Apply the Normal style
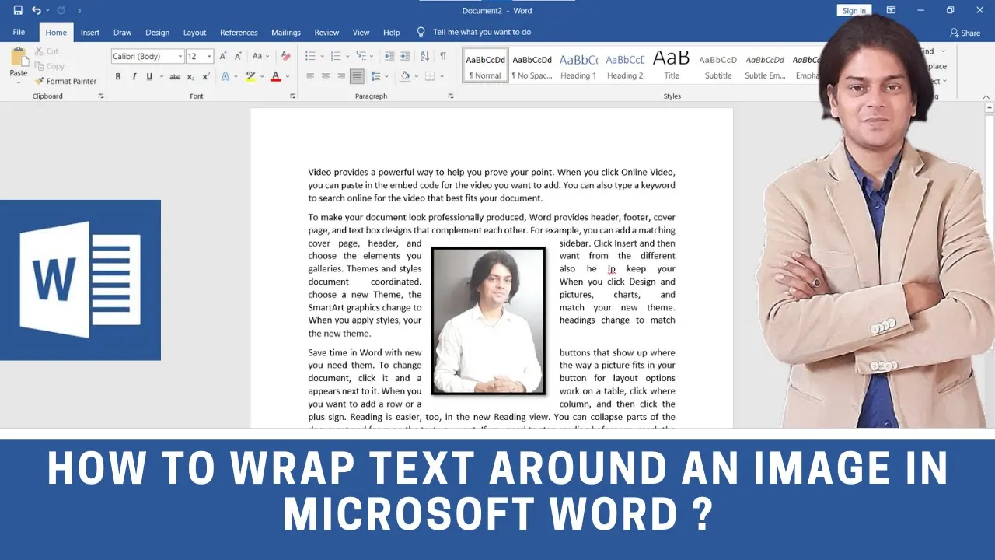Screen dimensions: 995x560 coord(485,64)
